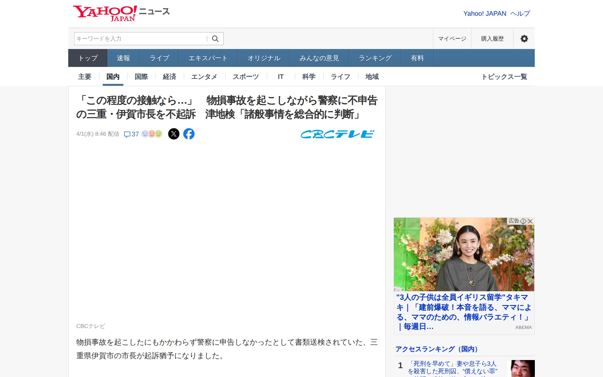Open the CBCテレビ source logo
Image resolution: width=603 pixels, height=377 pixels.
pyautogui.click(x=337, y=134)
